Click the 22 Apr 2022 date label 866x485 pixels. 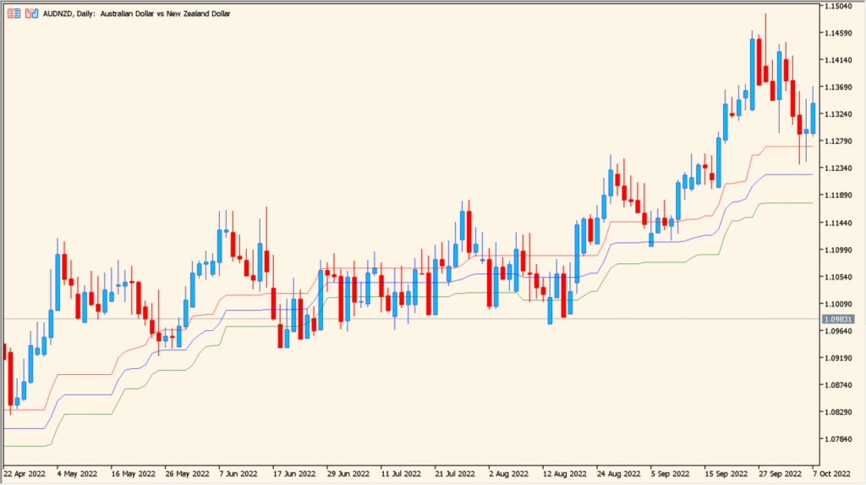[25, 474]
